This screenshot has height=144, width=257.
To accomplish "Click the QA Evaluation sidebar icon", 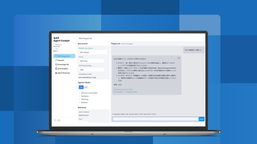I will point(56,69).
